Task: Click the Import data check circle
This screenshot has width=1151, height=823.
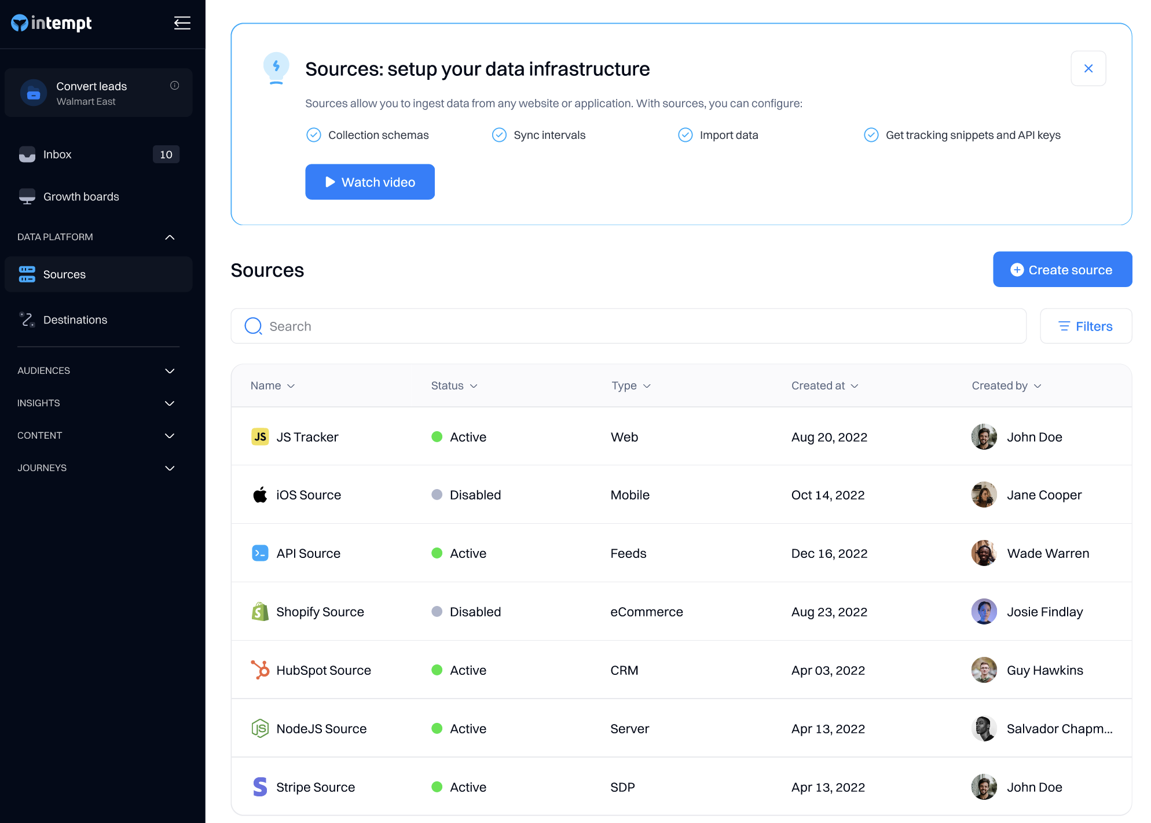Action: pos(685,135)
